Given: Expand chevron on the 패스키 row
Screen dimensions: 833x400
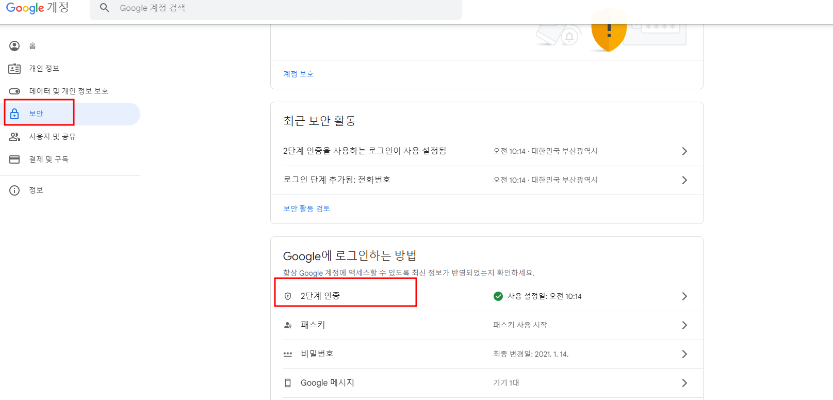Looking at the screenshot, I should [684, 325].
